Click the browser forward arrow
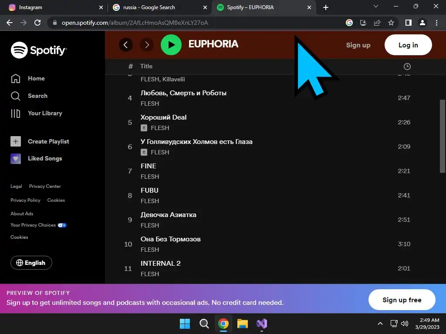 click(x=24, y=23)
